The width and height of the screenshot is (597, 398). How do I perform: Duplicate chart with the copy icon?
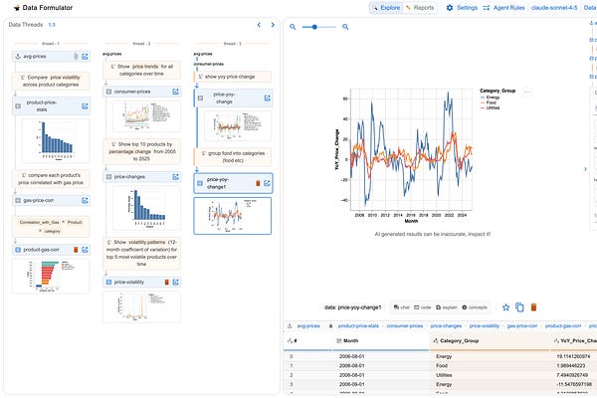coord(519,307)
